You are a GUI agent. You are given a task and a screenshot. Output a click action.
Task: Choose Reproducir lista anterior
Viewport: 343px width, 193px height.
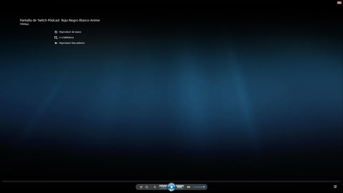[72, 43]
